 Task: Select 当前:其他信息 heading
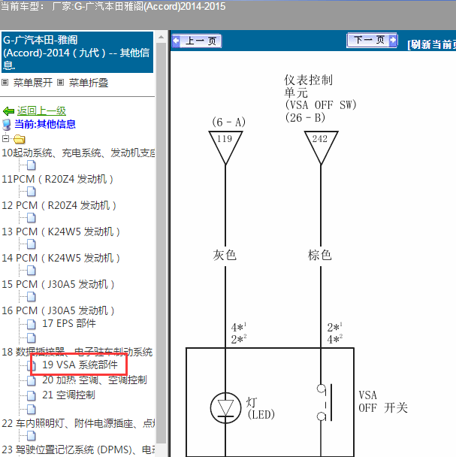pos(45,124)
